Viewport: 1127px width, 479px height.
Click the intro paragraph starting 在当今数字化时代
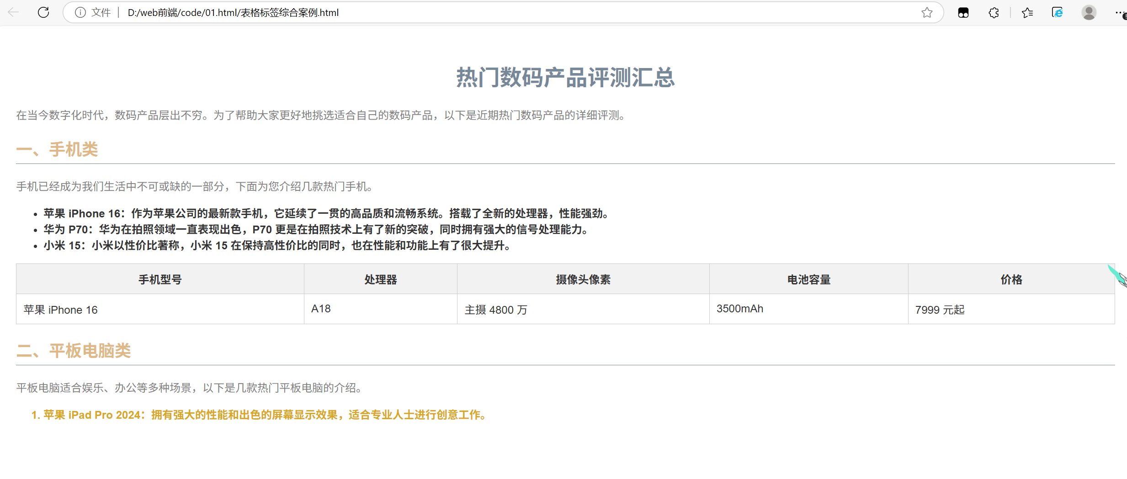320,115
